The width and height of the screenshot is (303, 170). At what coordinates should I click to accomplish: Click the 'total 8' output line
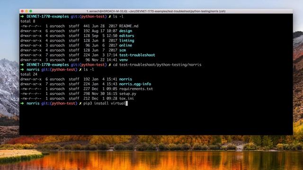28,21
